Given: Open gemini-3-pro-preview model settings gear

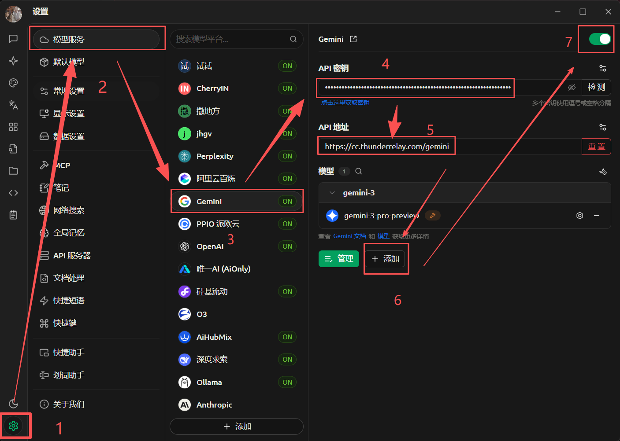Looking at the screenshot, I should [x=580, y=216].
